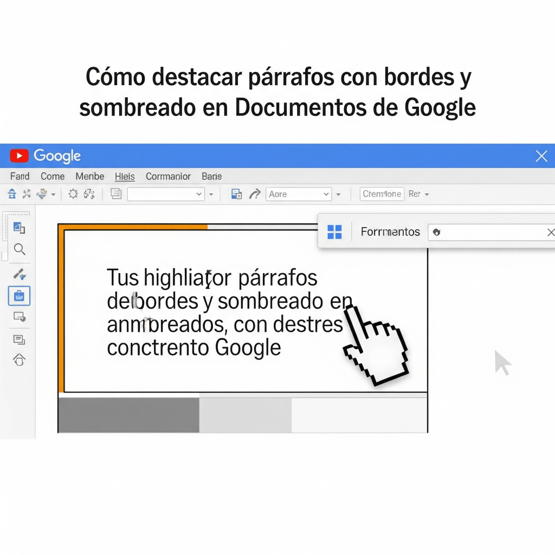The image size is (555, 555).
Task: Click the gear settings icon in toolbar
Action: [73, 194]
